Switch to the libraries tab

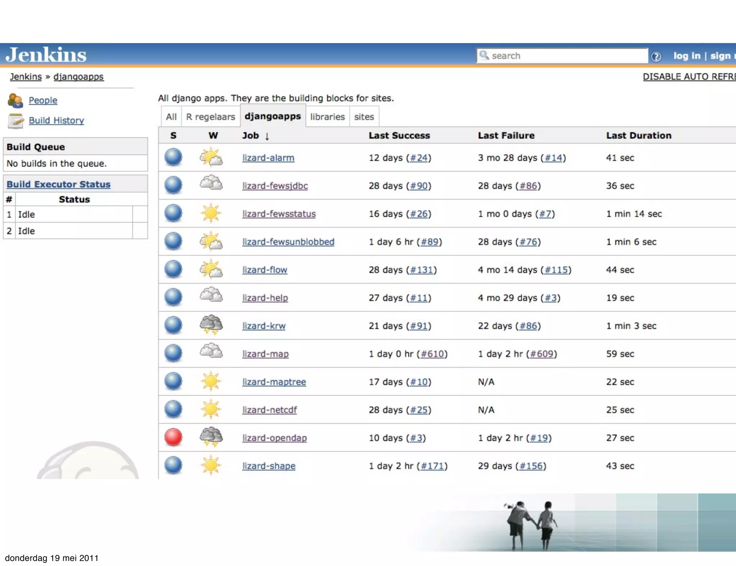[x=327, y=117]
